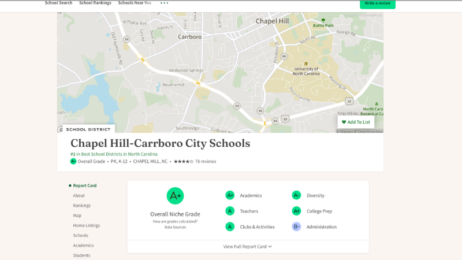Image resolution: width=462 pixels, height=260 pixels.
Task: Click North Carolina Botanical Garden marker
Action: coord(373,109)
